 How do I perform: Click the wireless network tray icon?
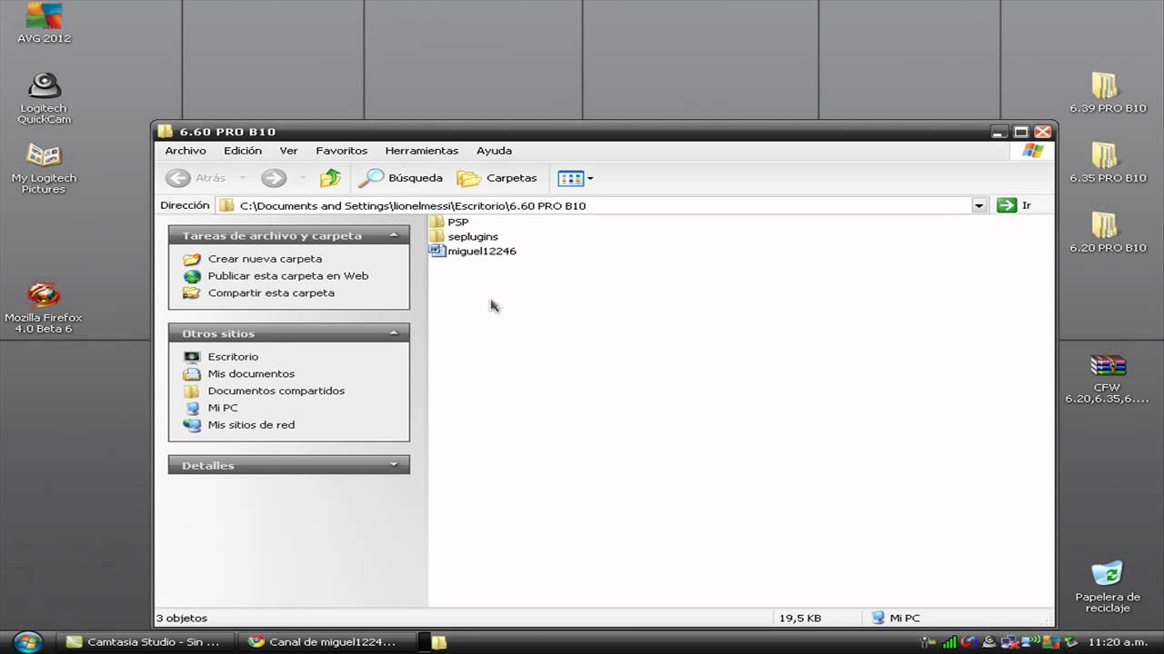coord(1030,642)
